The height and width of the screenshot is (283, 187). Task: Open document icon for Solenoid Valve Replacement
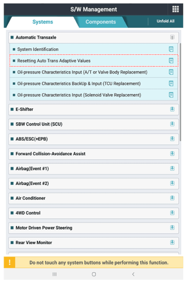[171, 95]
